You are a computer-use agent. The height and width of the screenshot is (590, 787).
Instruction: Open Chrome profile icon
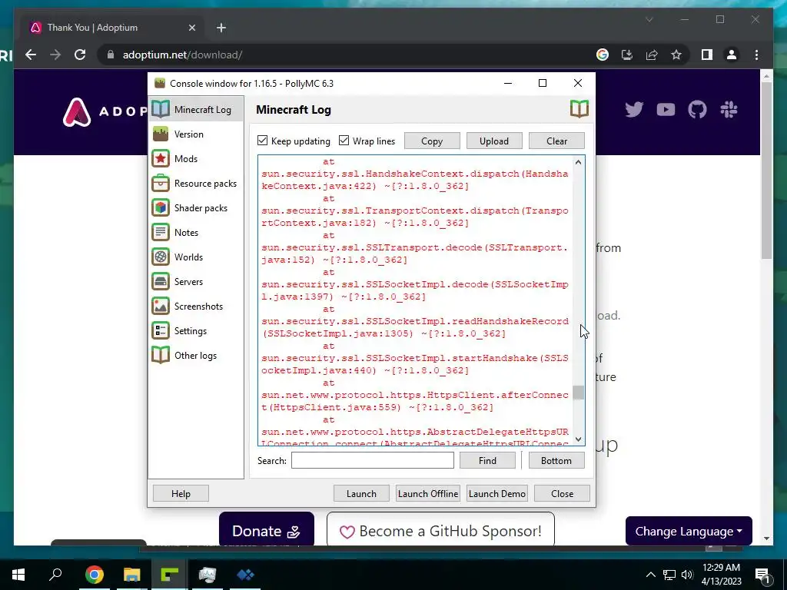click(x=732, y=55)
